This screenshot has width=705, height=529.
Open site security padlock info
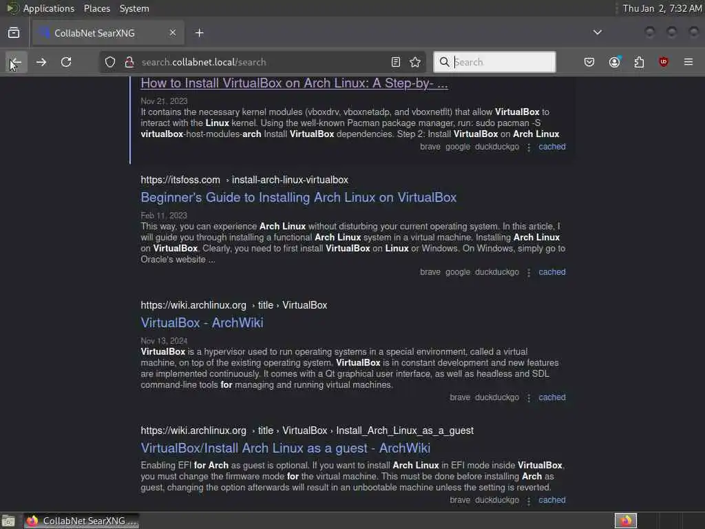click(129, 62)
